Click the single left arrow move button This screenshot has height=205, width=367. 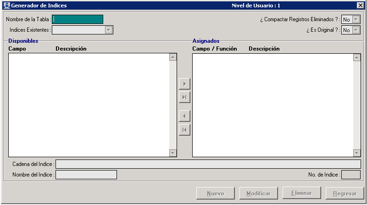(x=184, y=116)
